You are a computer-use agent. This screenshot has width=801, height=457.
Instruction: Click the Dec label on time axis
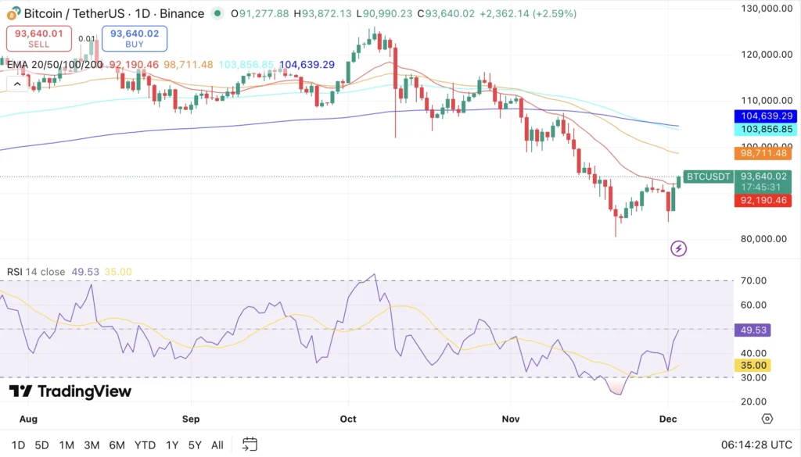click(x=668, y=419)
